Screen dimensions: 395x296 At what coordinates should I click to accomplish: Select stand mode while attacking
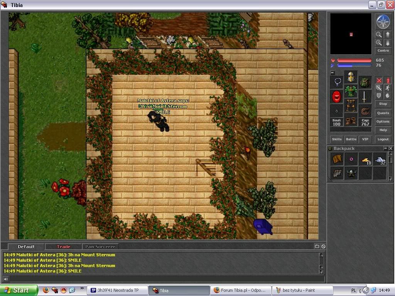[x=388, y=81]
